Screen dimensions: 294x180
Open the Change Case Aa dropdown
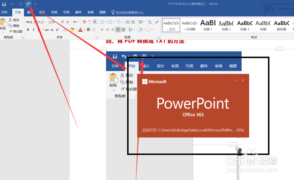76,22
